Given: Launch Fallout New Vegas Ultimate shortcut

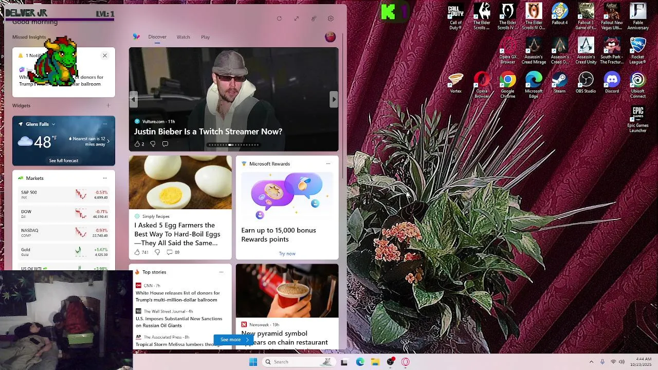Looking at the screenshot, I should click(x=612, y=16).
